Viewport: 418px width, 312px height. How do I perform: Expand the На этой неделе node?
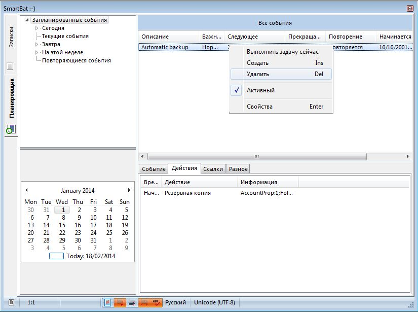37,52
